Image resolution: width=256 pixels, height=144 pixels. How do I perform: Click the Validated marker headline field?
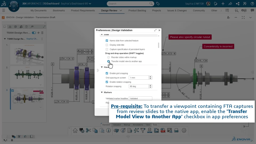tap(141, 98)
